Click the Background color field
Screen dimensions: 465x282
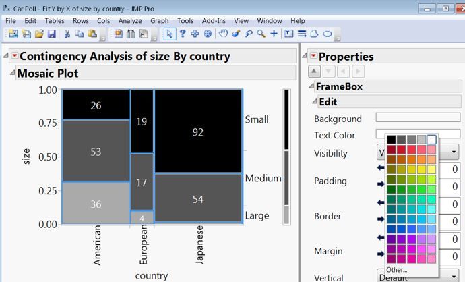pos(418,117)
